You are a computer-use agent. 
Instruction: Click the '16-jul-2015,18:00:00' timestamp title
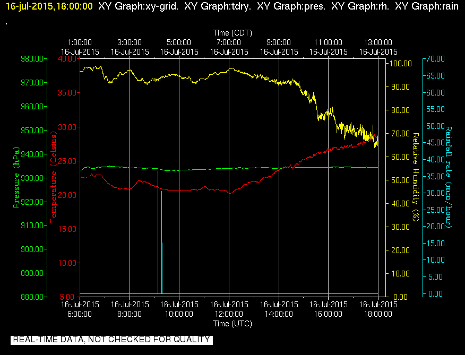(x=49, y=6)
